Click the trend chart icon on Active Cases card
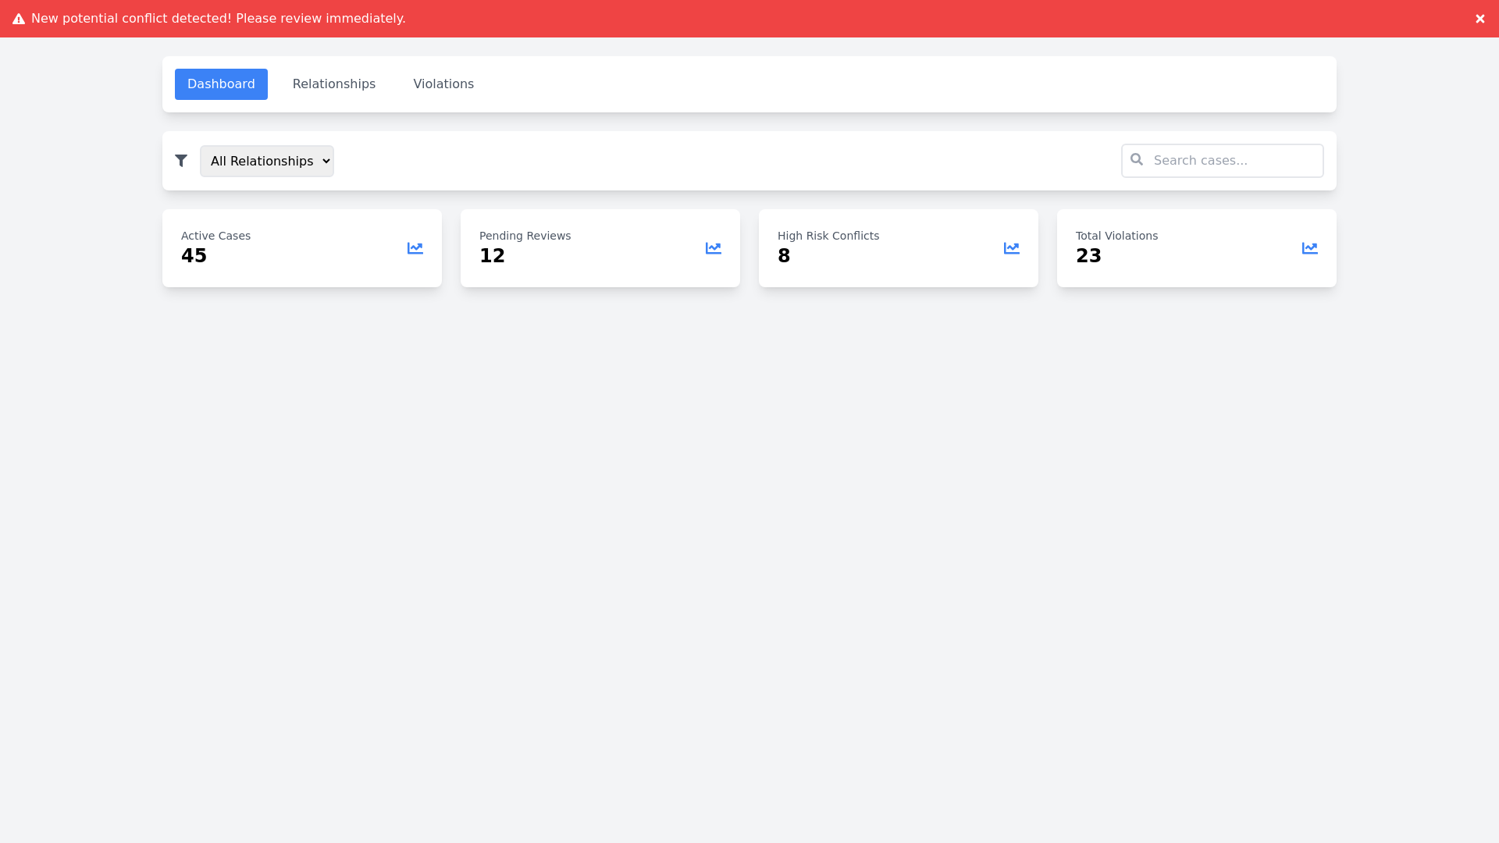 pyautogui.click(x=415, y=248)
